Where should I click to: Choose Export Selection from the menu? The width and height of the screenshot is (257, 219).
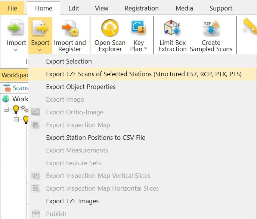(x=69, y=61)
